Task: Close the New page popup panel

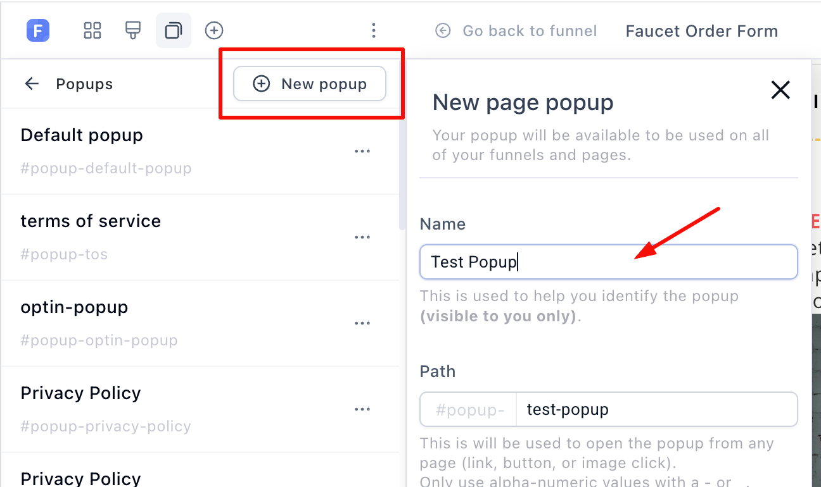Action: [x=780, y=90]
